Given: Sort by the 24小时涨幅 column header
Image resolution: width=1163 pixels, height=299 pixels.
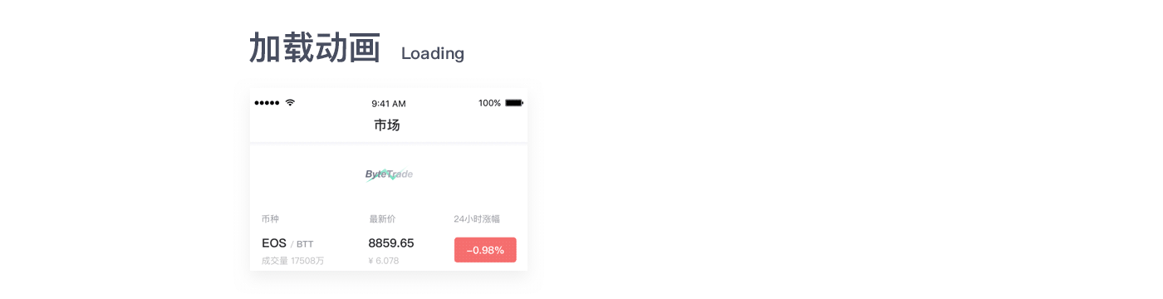Looking at the screenshot, I should [477, 219].
